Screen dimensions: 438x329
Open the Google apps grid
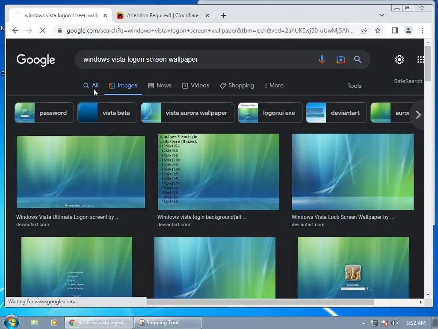point(421,59)
